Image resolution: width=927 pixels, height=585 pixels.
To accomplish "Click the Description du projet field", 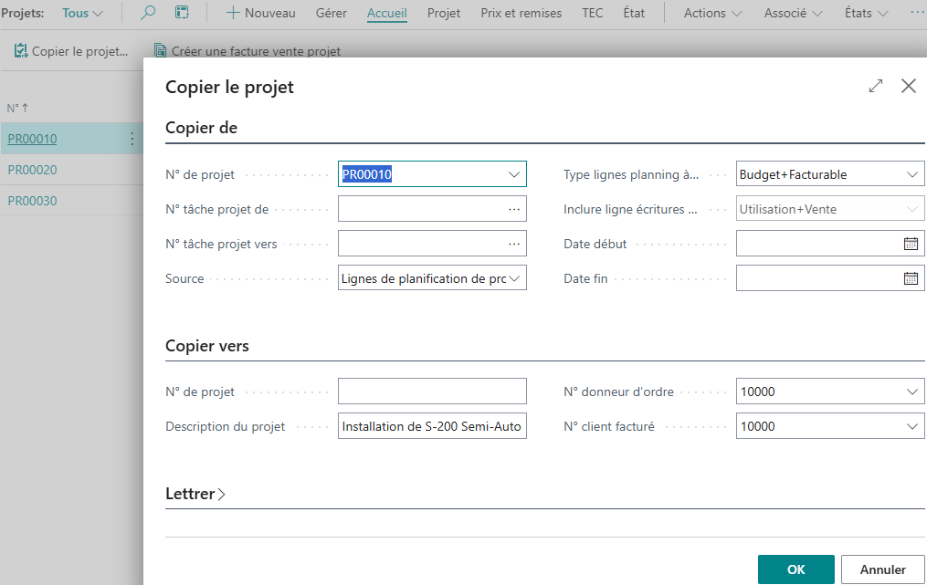I will [x=432, y=426].
